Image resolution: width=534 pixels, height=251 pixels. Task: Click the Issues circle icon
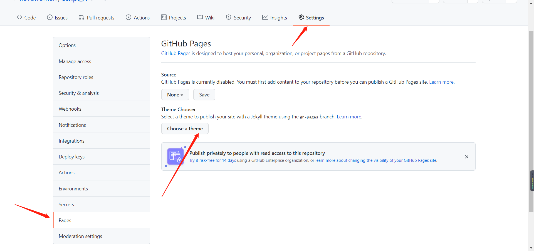[49, 18]
